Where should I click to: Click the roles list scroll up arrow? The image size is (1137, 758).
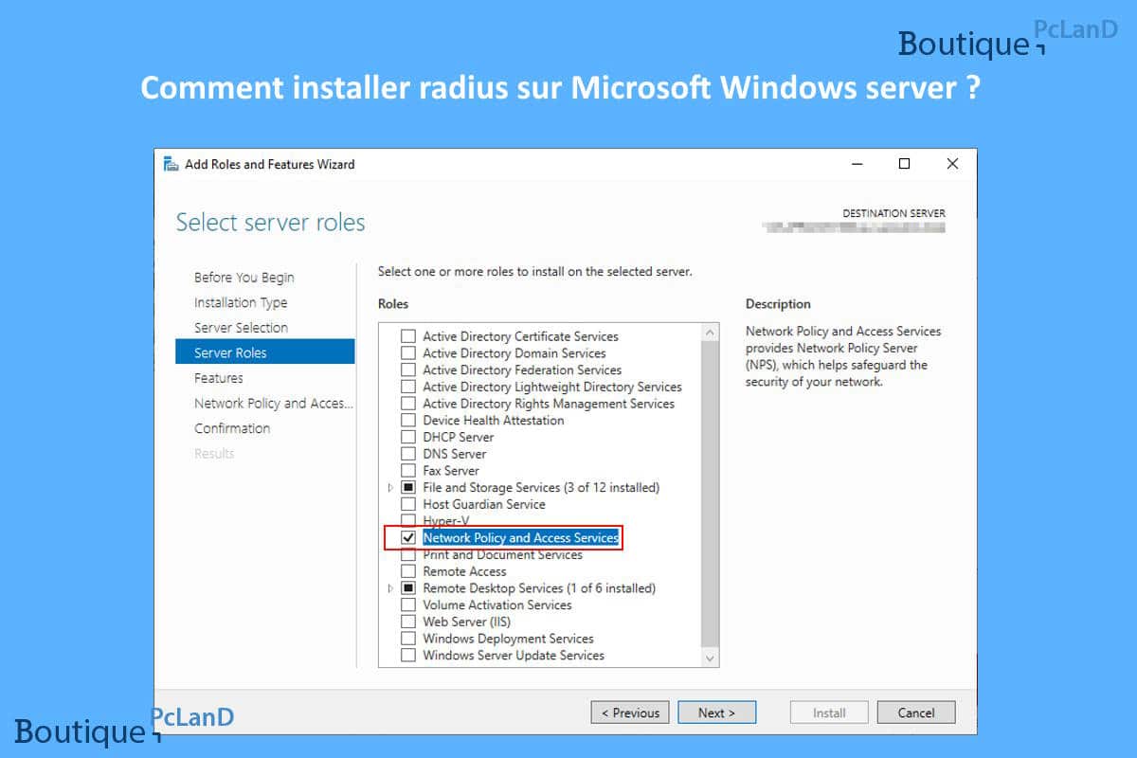[x=711, y=333]
